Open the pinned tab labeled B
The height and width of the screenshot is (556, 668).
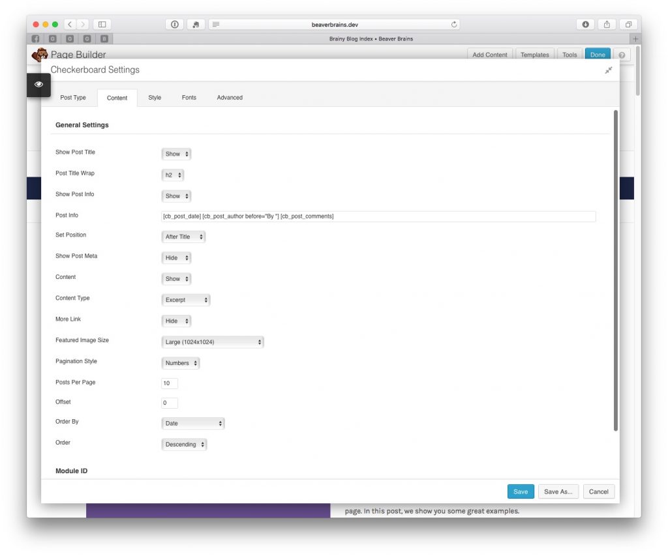pos(104,38)
